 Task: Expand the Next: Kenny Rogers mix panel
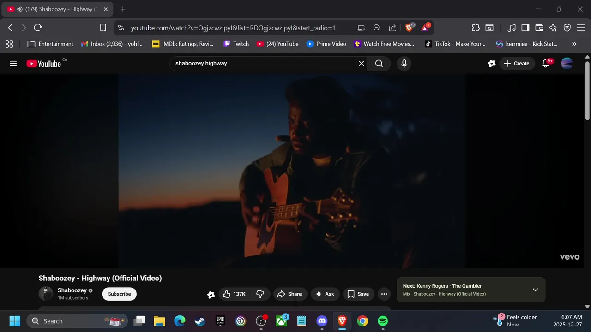click(x=536, y=290)
